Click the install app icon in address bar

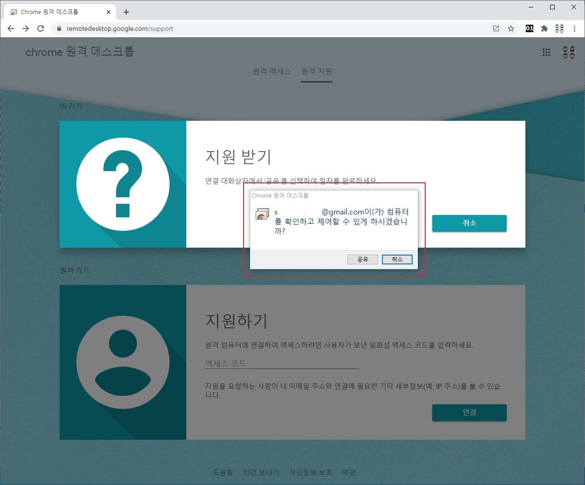pos(496,28)
